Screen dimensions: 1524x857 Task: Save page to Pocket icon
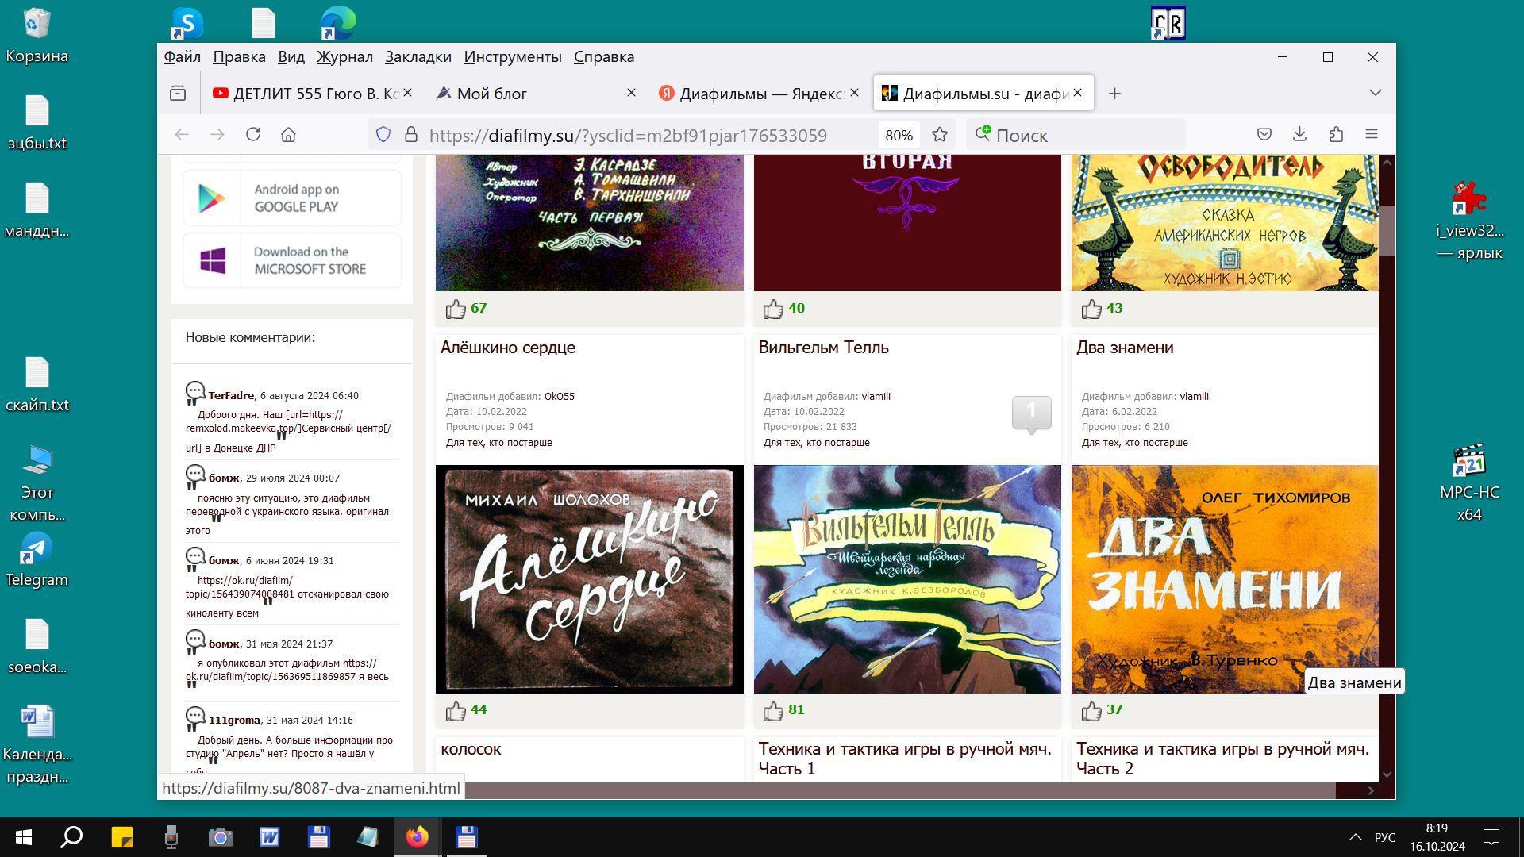[x=1264, y=135]
